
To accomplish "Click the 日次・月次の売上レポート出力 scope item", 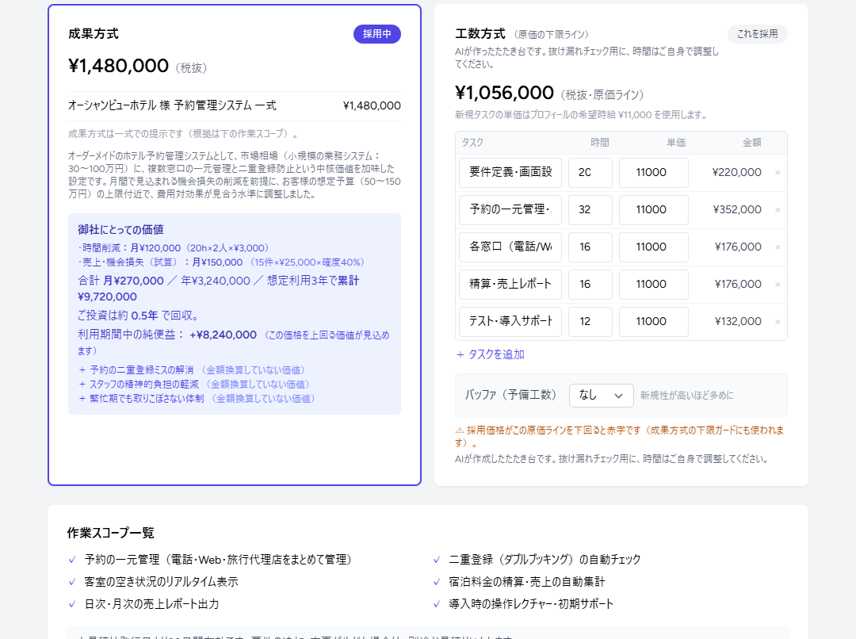I will [x=151, y=605].
